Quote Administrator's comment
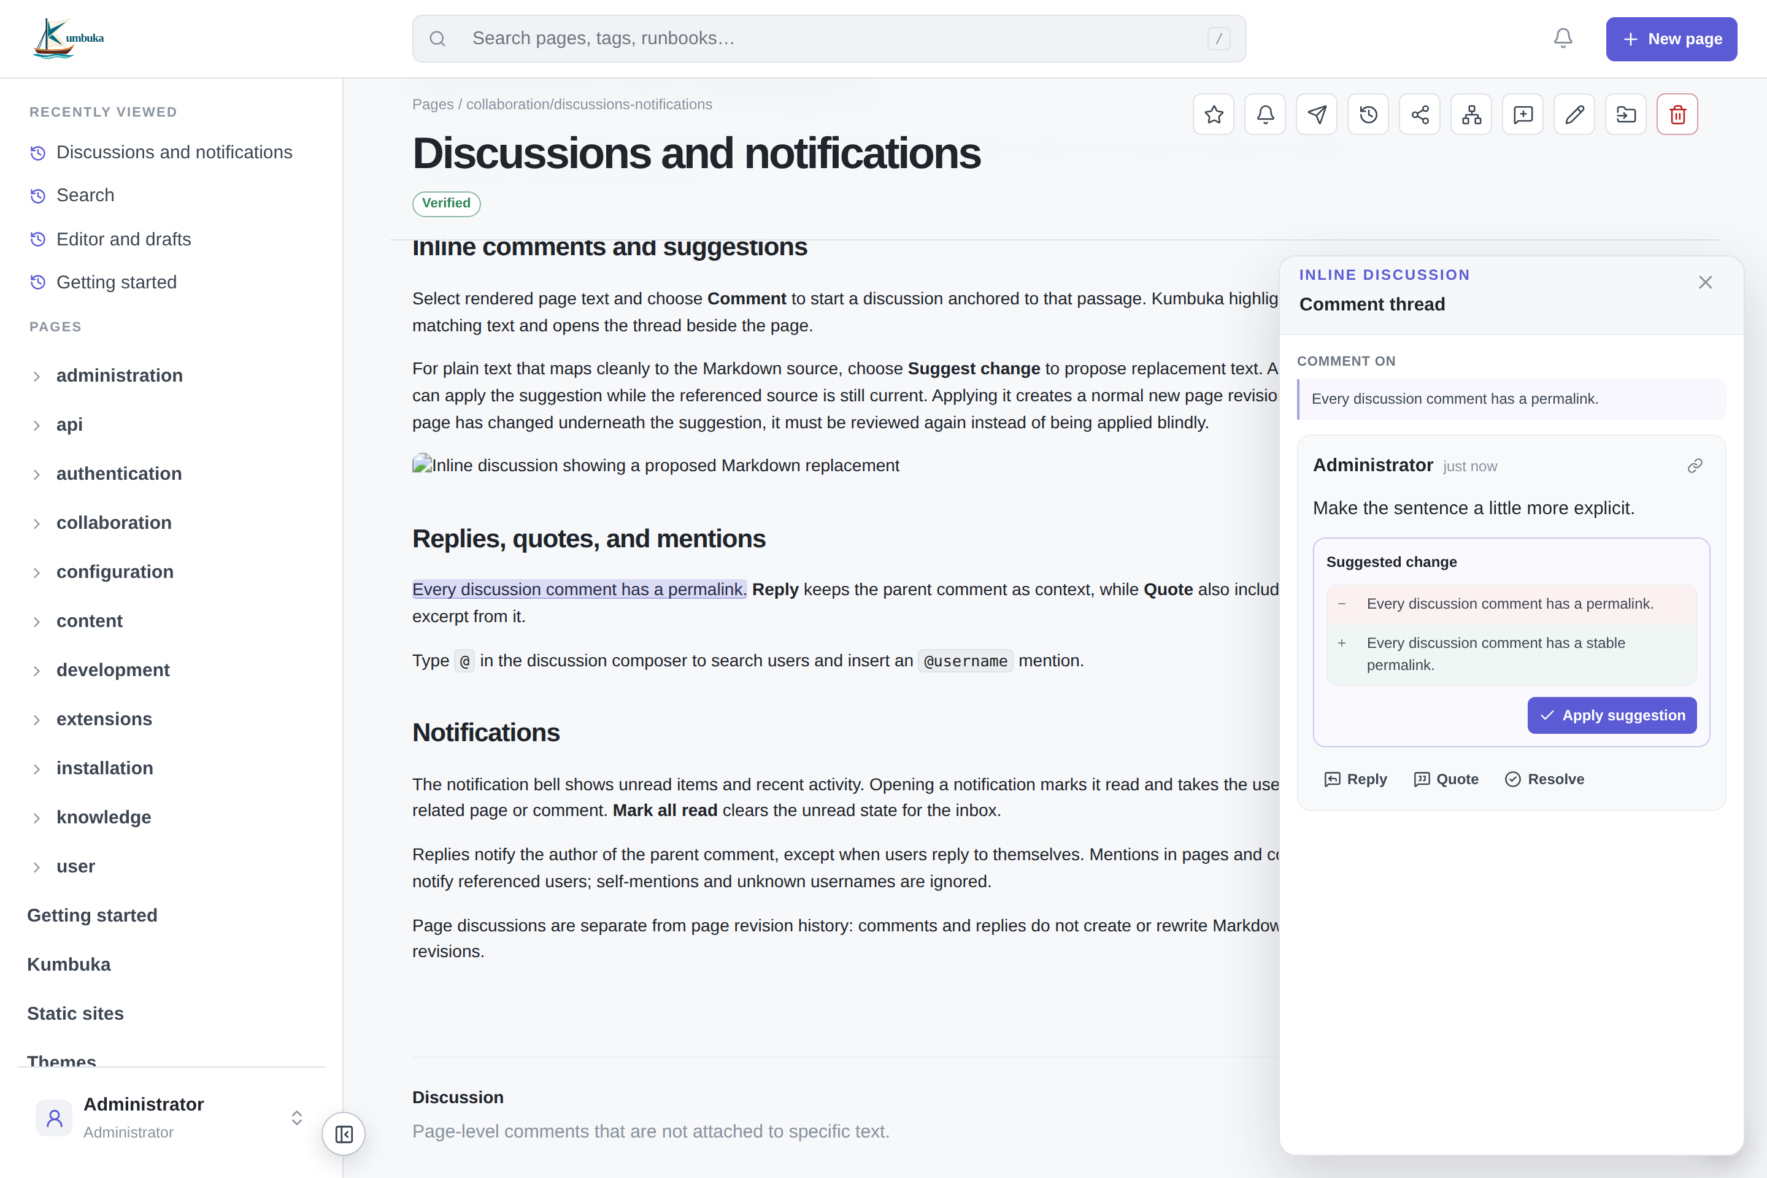The height and width of the screenshot is (1178, 1767). point(1446,779)
